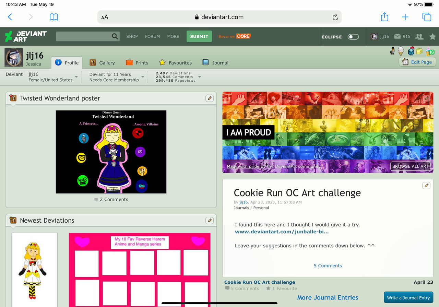Click the Become CORE link
This screenshot has height=307, width=439.
pos(235,36)
